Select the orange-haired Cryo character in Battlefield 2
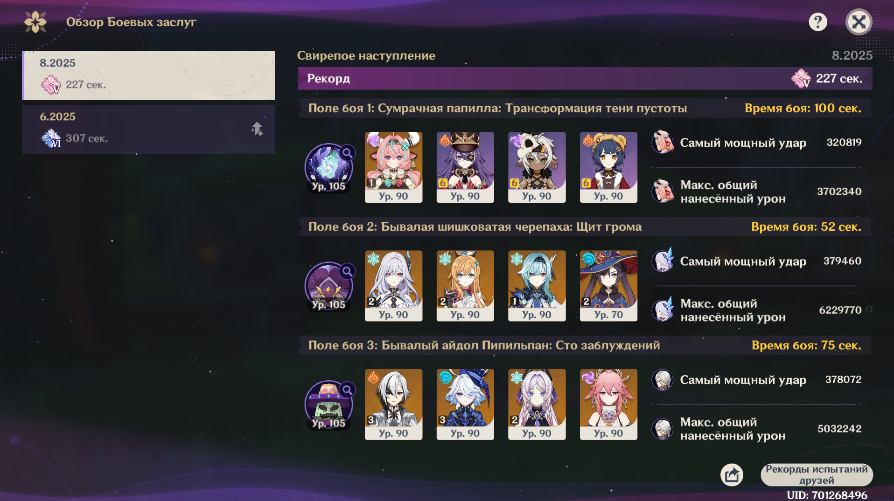Viewport: 894px width, 501px height. pos(465,286)
